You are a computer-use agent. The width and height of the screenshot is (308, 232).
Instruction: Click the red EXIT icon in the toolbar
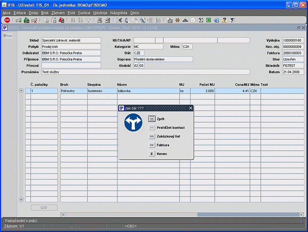[7, 20]
